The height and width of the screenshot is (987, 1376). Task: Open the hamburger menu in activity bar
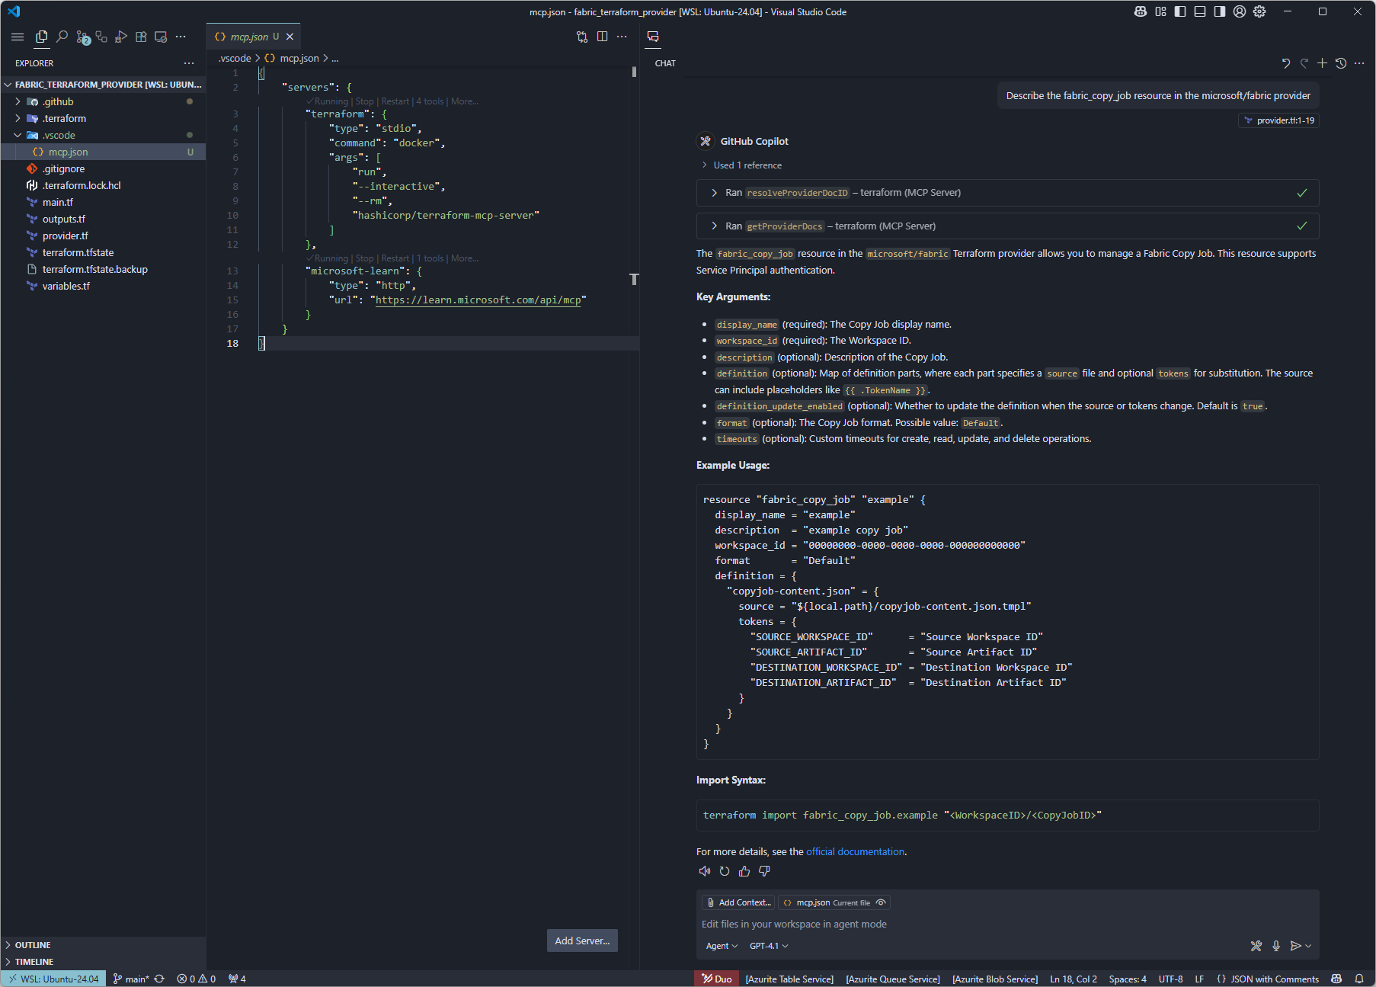(x=18, y=36)
